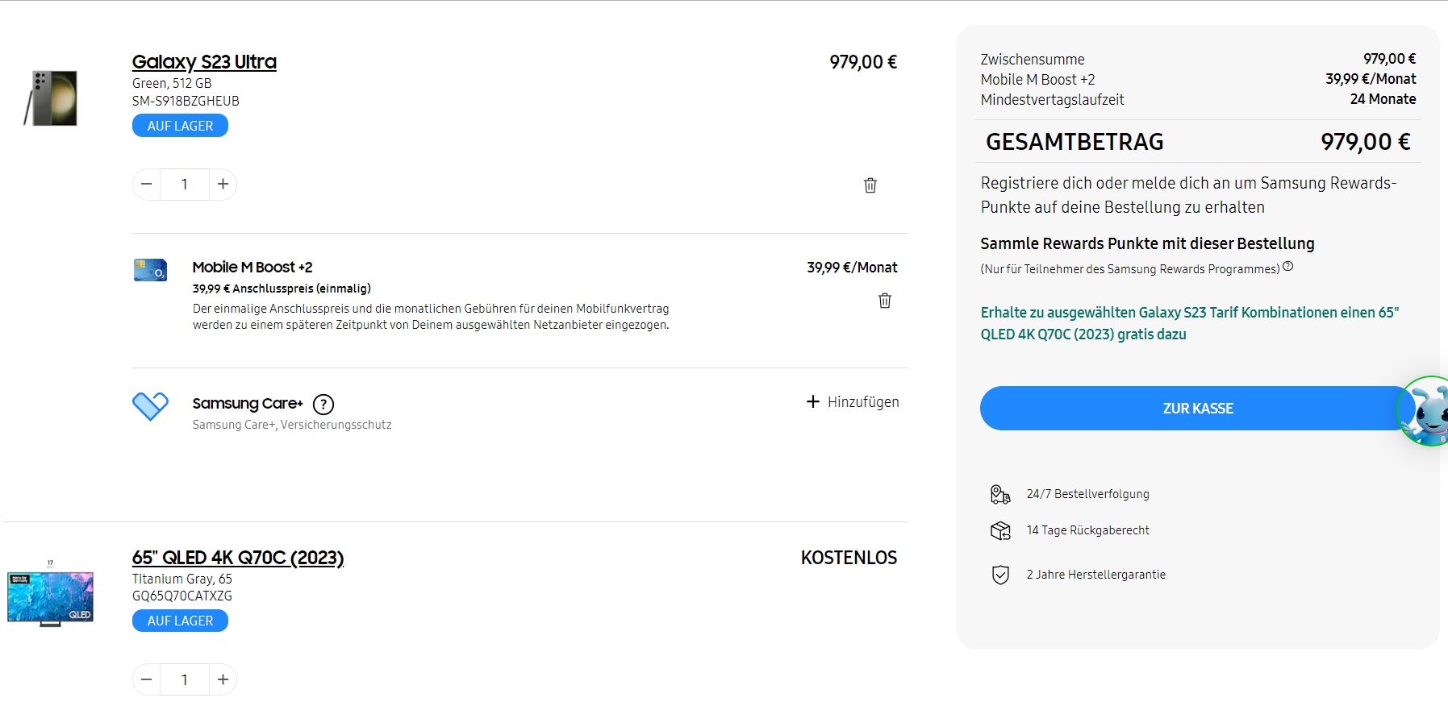Click Galaxy S23 Ultra product thumbnail
The width and height of the screenshot is (1448, 706).
tap(51, 98)
